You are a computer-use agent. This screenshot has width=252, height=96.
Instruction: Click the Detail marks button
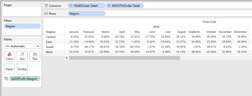[x=9, y=69]
